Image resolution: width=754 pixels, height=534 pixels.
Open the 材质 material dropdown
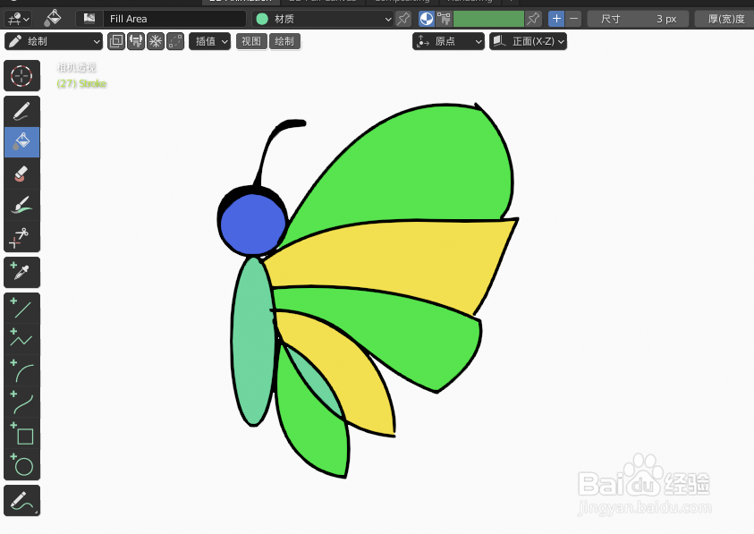pos(323,19)
